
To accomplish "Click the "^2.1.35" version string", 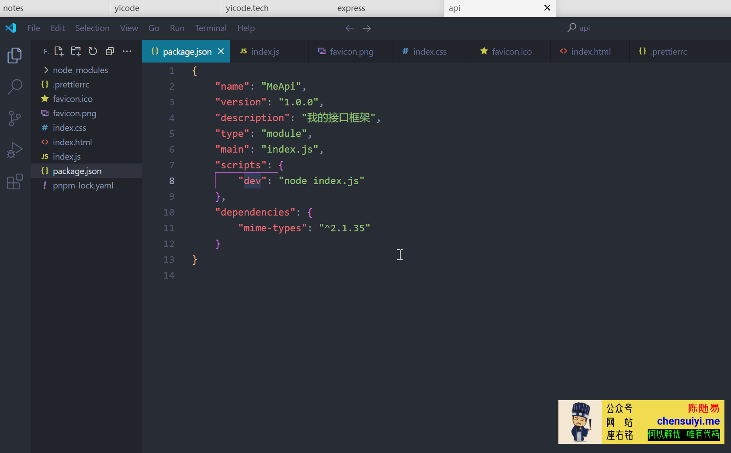I will (x=345, y=228).
